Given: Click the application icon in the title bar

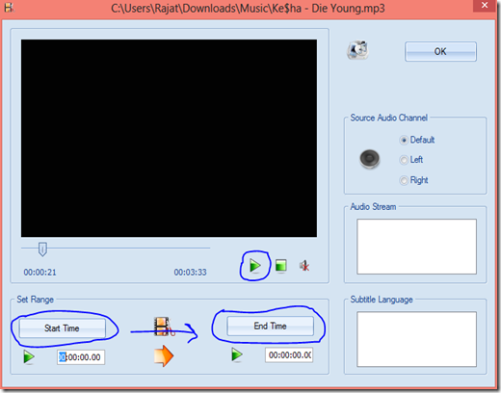Looking at the screenshot, I should (9, 7).
